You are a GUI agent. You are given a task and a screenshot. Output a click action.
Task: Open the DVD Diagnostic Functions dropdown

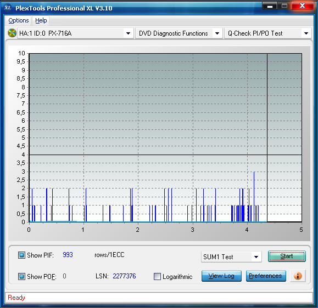178,33
